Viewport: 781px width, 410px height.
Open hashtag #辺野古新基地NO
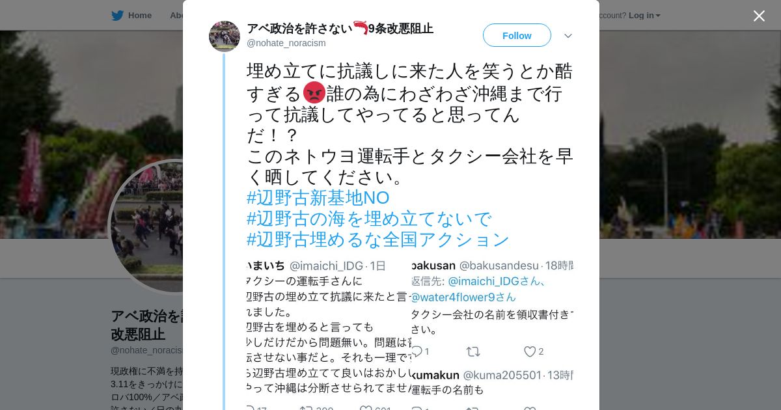[x=318, y=198]
